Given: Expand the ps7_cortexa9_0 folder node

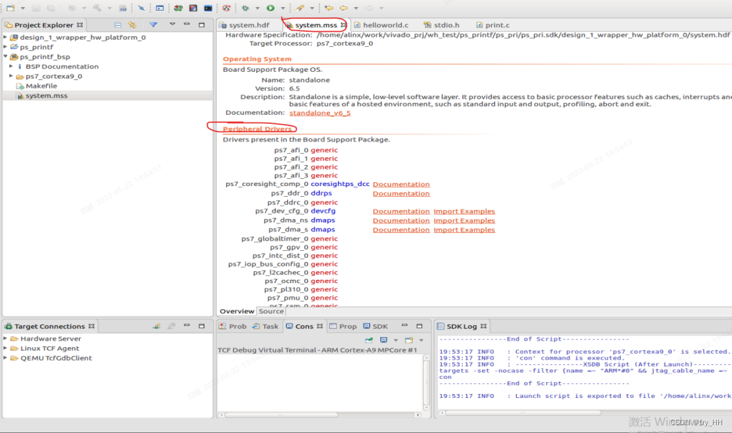Looking at the screenshot, I should [x=11, y=76].
